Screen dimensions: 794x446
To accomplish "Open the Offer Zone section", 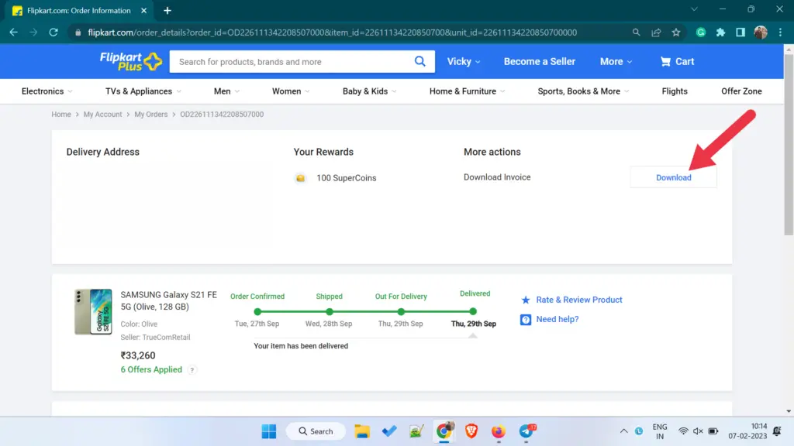I will click(x=741, y=91).
